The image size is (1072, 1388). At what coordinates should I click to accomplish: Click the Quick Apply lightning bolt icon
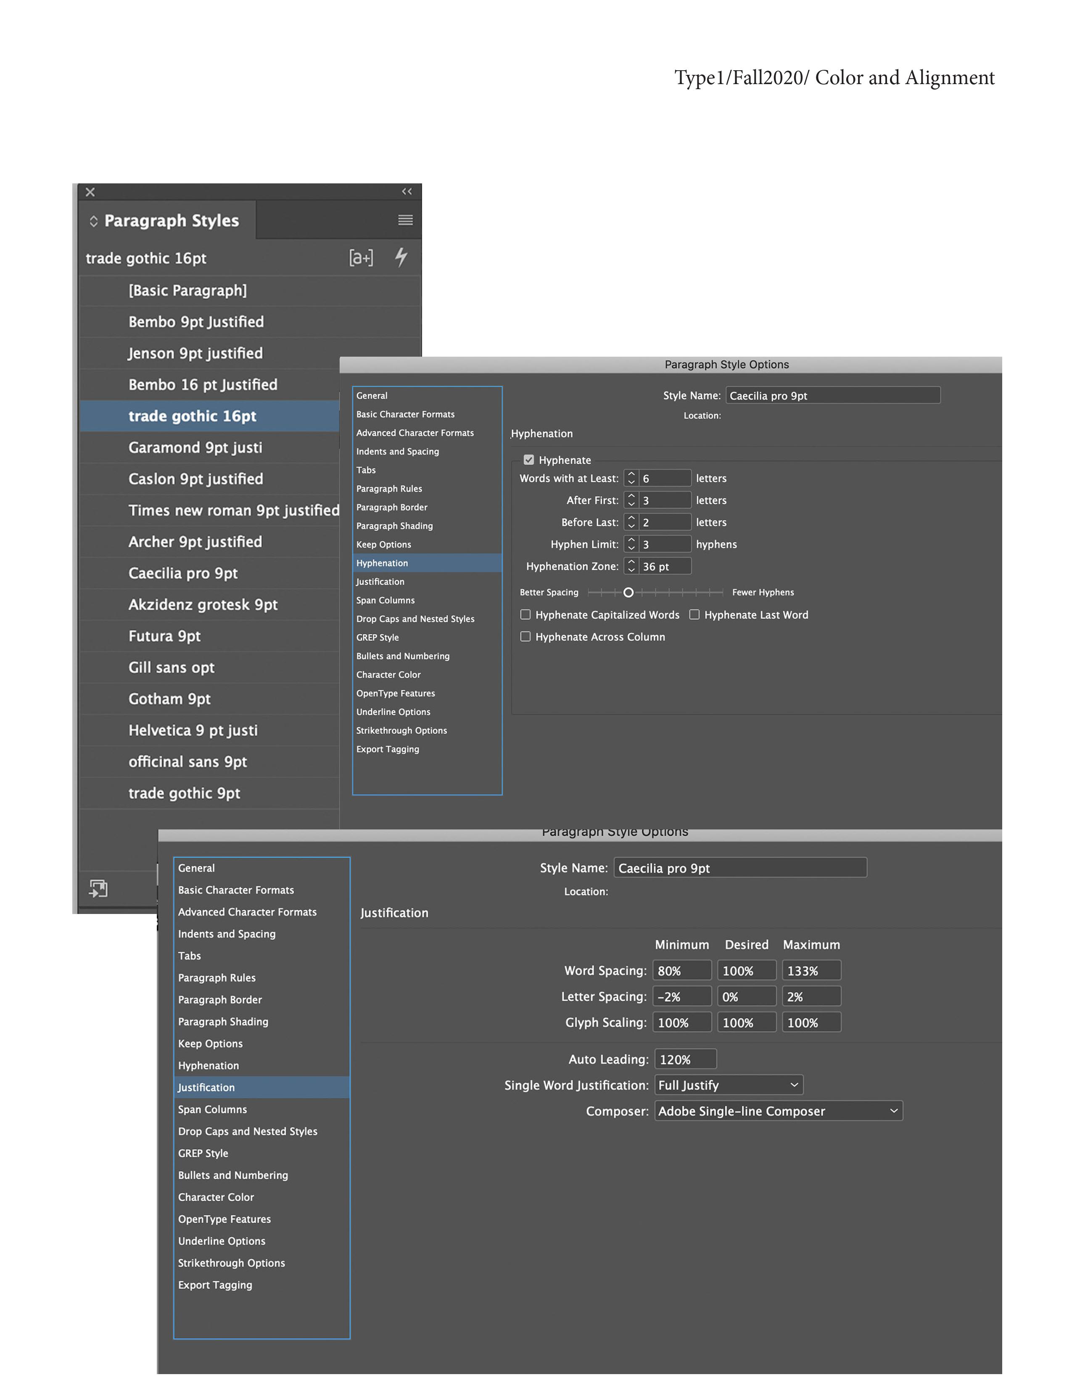coord(401,257)
